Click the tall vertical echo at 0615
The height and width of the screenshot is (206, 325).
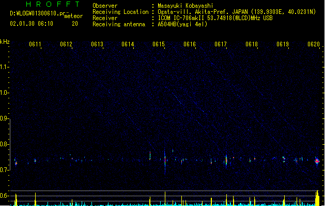pyautogui.click(x=165, y=161)
